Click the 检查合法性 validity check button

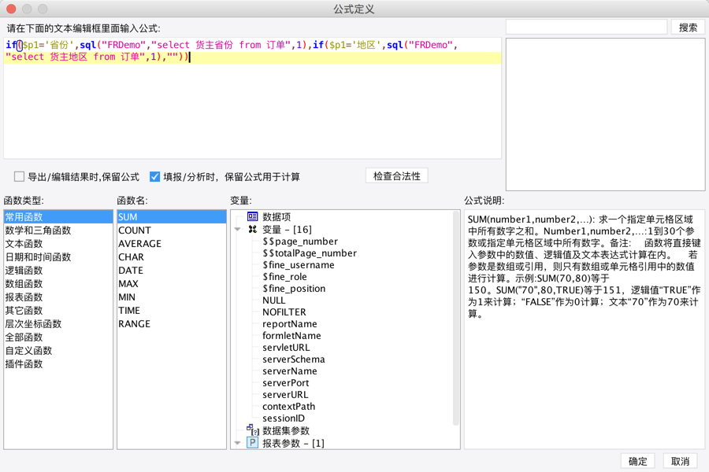tap(396, 176)
